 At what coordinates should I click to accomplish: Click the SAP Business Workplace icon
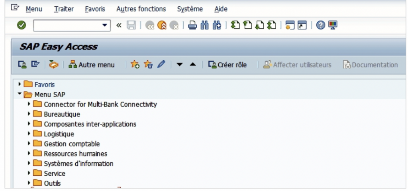point(54,65)
